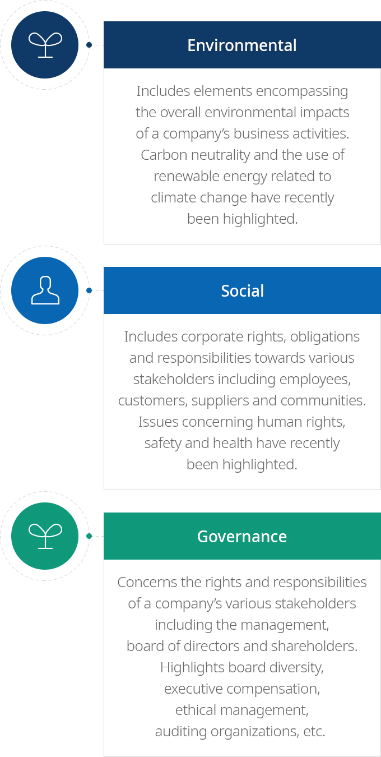Click the blue dot connector beside Social

pyautogui.click(x=89, y=290)
